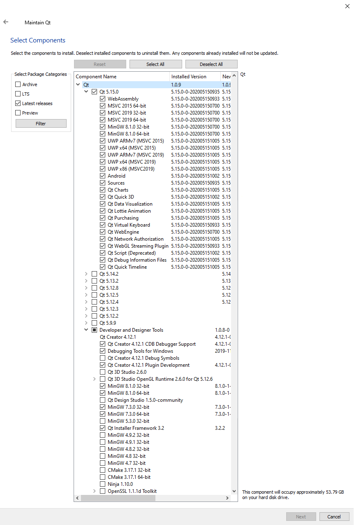Select the Qt 5.12.2 row text

(109, 316)
